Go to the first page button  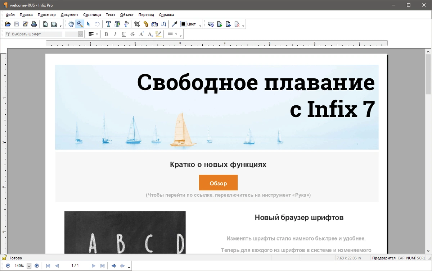coord(48,266)
